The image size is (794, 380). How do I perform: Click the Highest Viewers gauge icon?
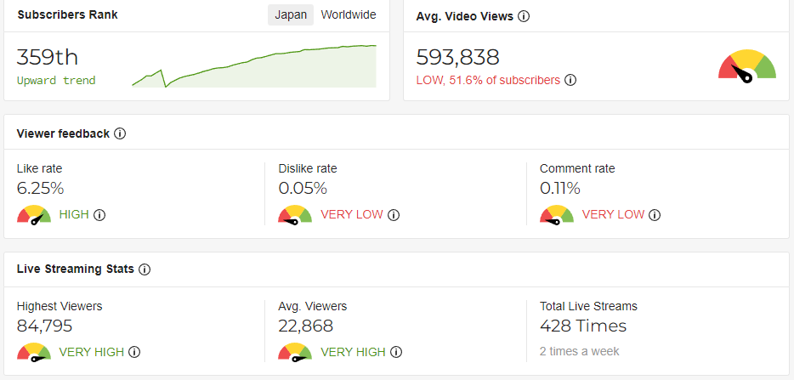tap(34, 352)
